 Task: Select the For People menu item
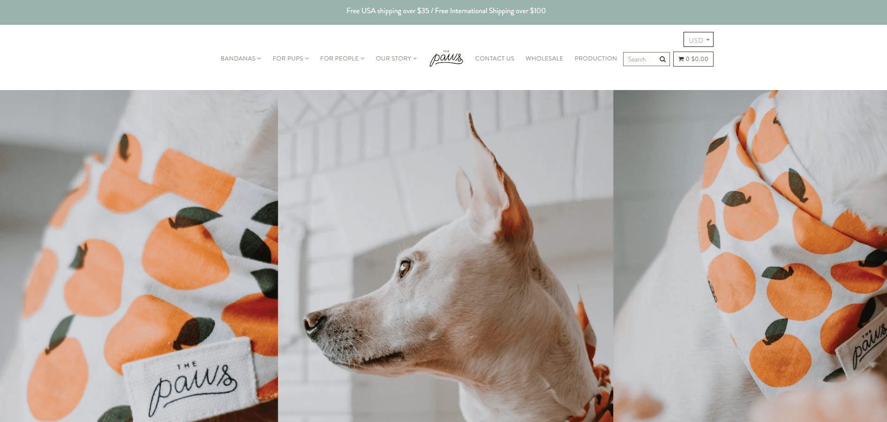(342, 59)
